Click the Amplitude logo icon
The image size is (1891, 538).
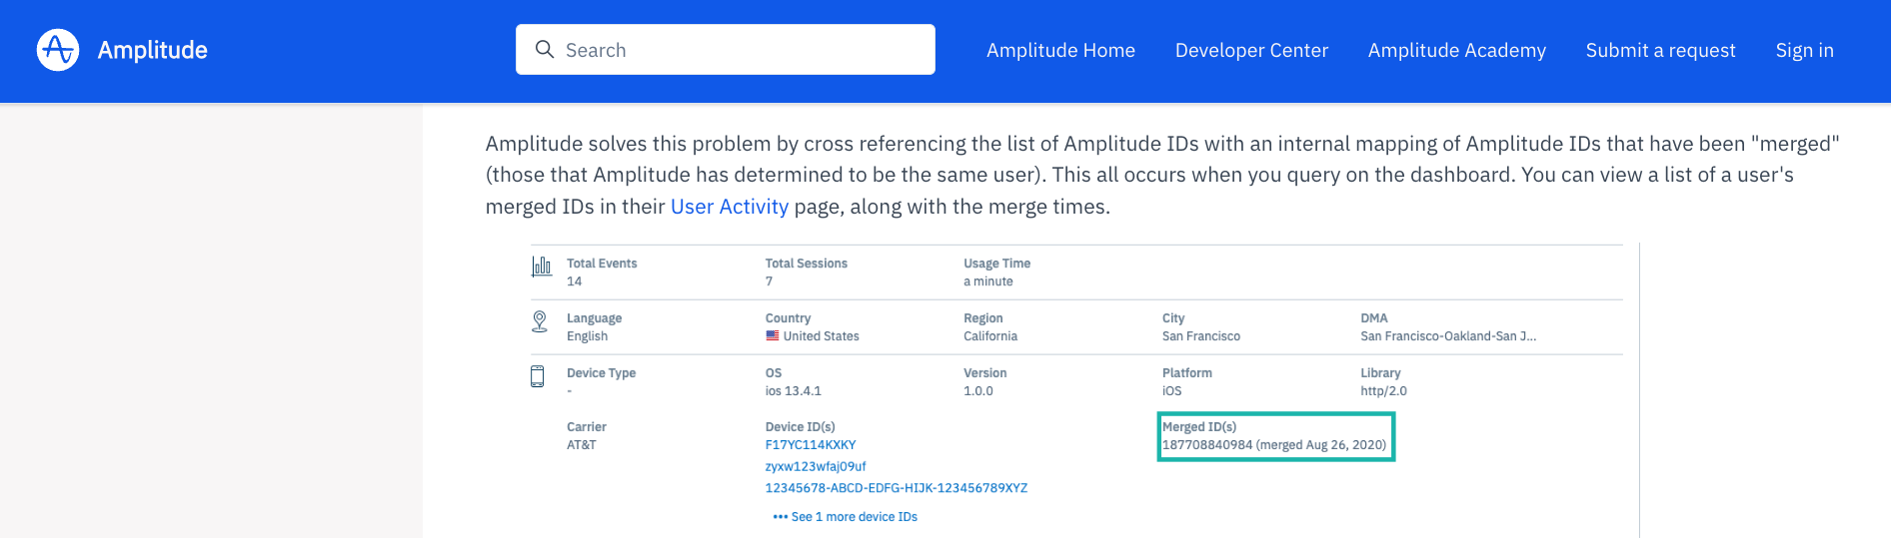(58, 50)
